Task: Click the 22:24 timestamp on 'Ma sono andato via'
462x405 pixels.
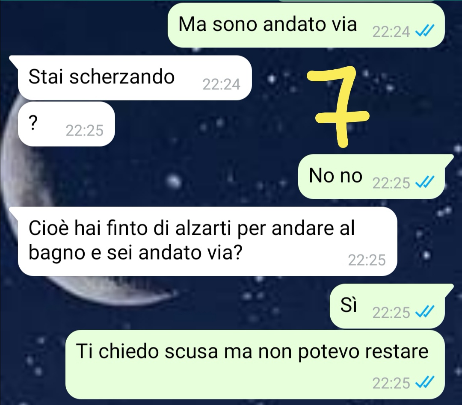Action: pyautogui.click(x=391, y=32)
